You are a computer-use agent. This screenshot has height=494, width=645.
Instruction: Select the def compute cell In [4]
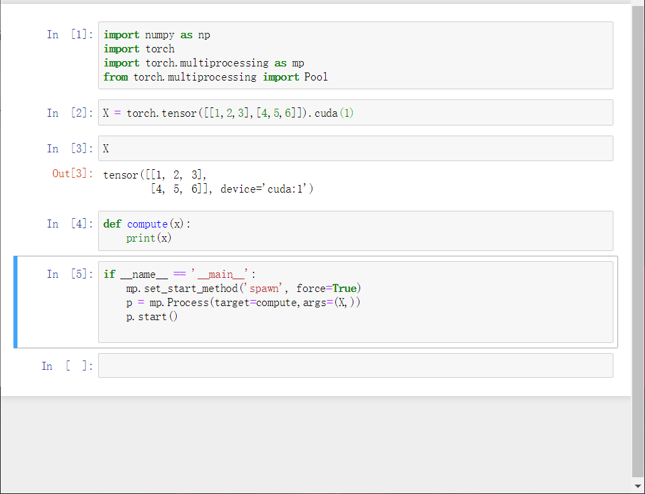point(355,231)
